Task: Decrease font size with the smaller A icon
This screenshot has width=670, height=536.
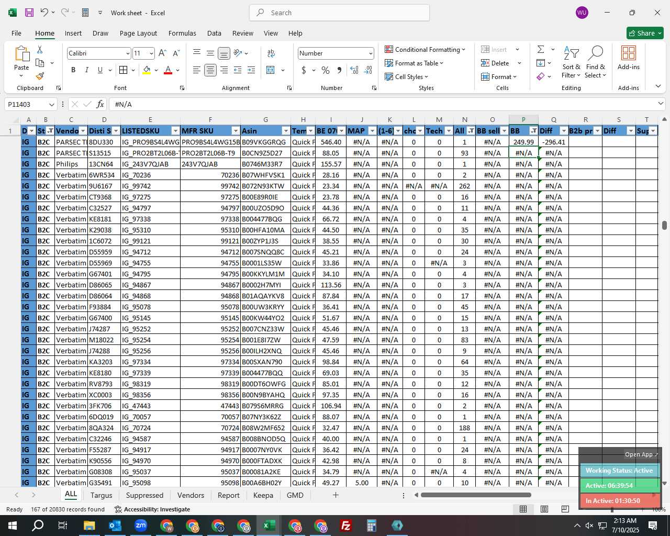Action: 176,53
